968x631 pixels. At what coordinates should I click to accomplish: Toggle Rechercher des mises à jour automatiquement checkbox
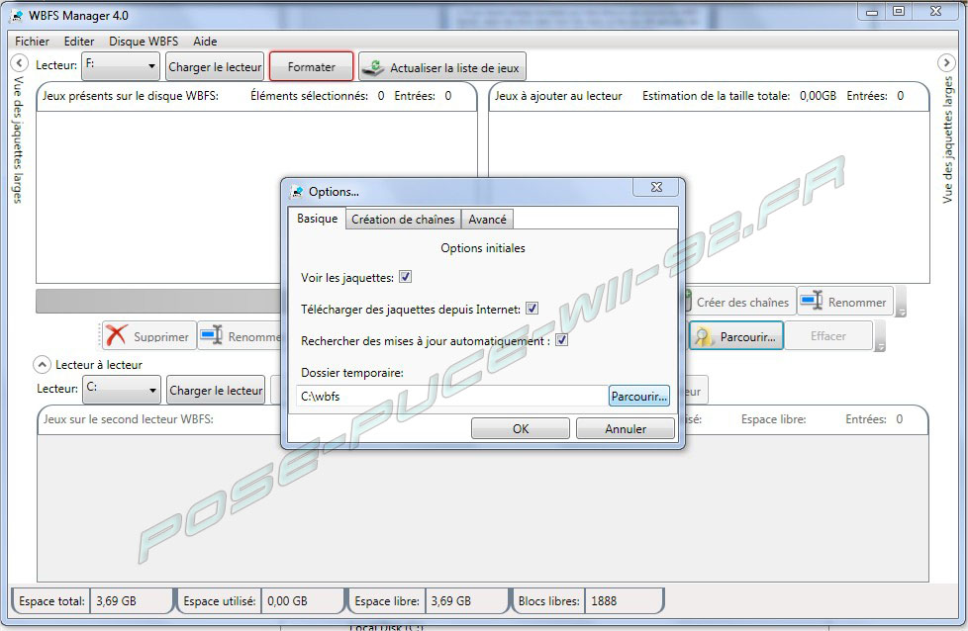(x=561, y=340)
